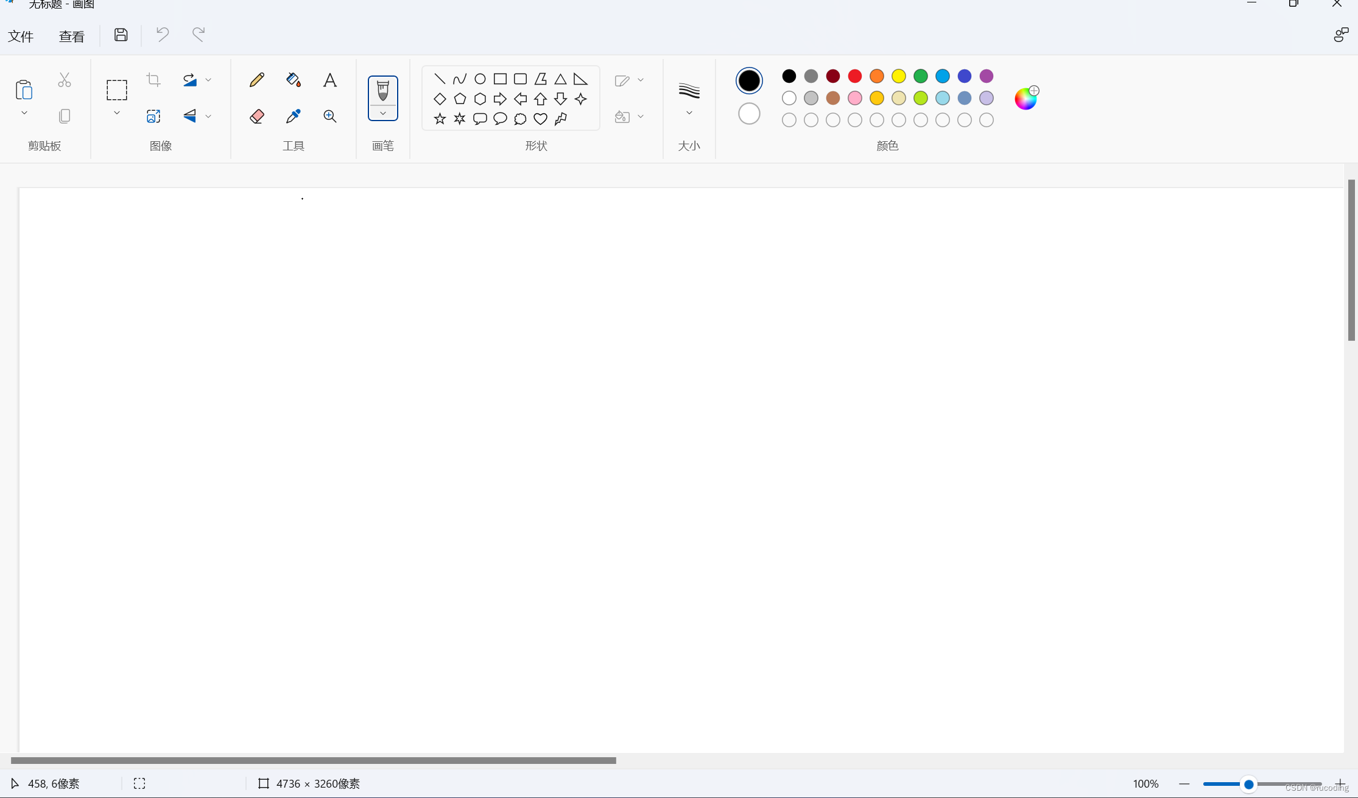Viewport: 1358px width, 798px height.
Task: Pick the Color picker eyedropper tool
Action: click(294, 116)
